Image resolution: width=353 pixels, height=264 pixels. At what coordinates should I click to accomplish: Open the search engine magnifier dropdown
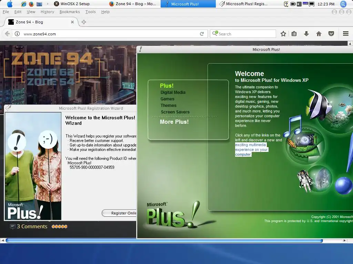(x=215, y=33)
